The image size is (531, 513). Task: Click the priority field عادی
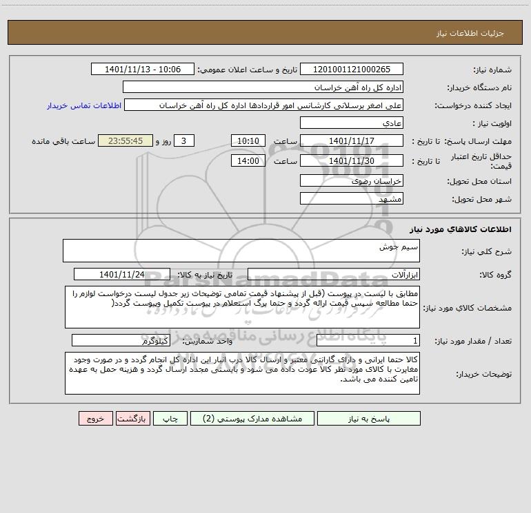352,123
